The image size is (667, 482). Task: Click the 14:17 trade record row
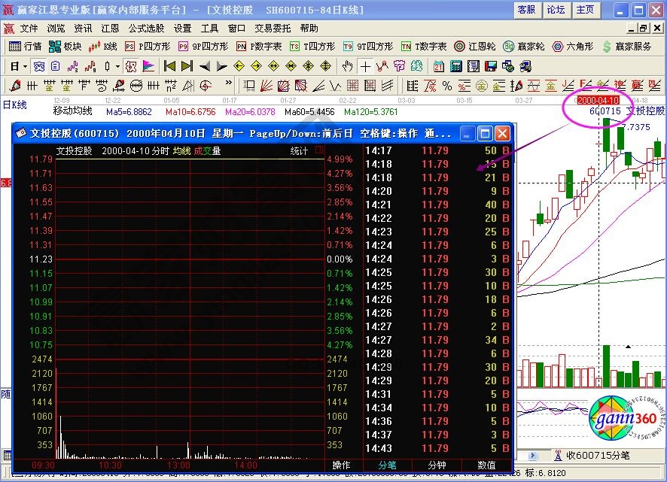(x=437, y=150)
